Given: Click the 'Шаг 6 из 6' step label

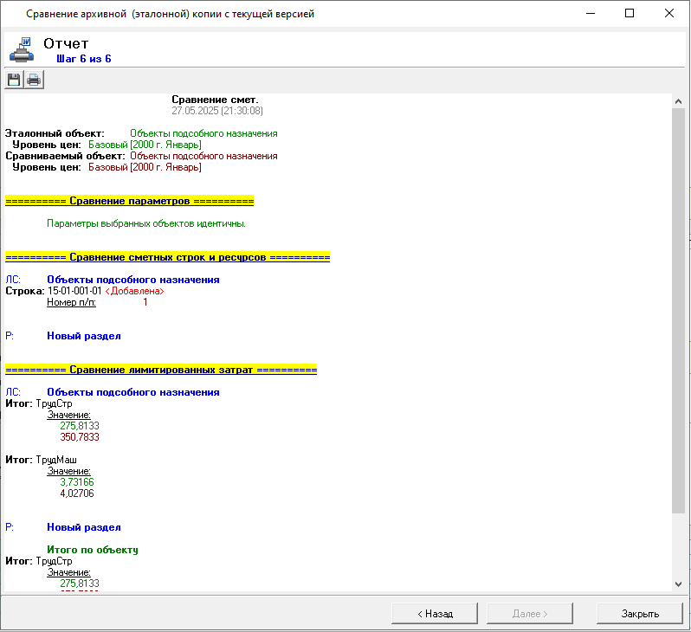Looking at the screenshot, I should [83, 59].
